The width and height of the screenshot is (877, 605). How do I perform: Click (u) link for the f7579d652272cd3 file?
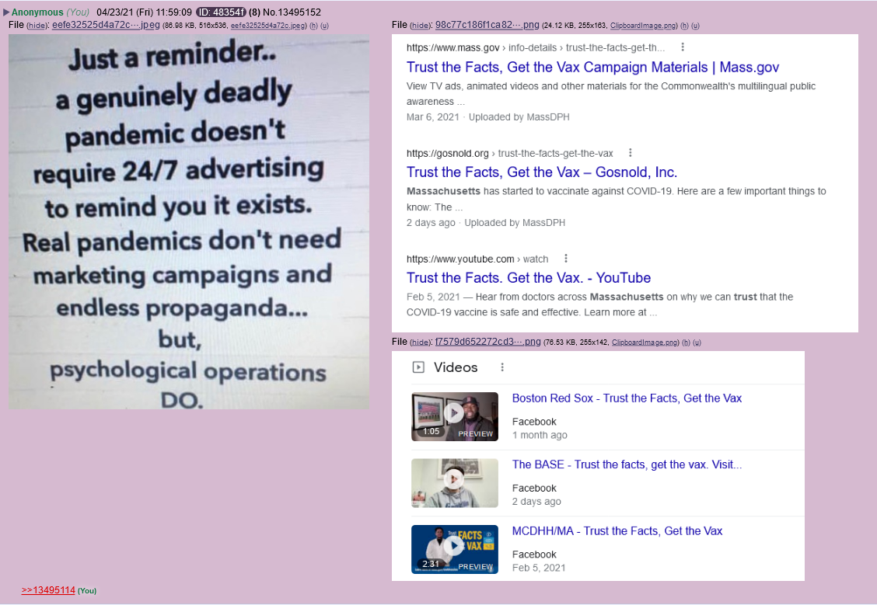pyautogui.click(x=697, y=342)
